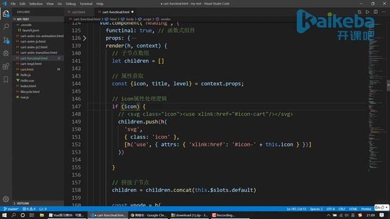Image resolution: width=390 pixels, height=219 pixels.
Task: Open the Selection menu
Action: click(x=36, y=4)
